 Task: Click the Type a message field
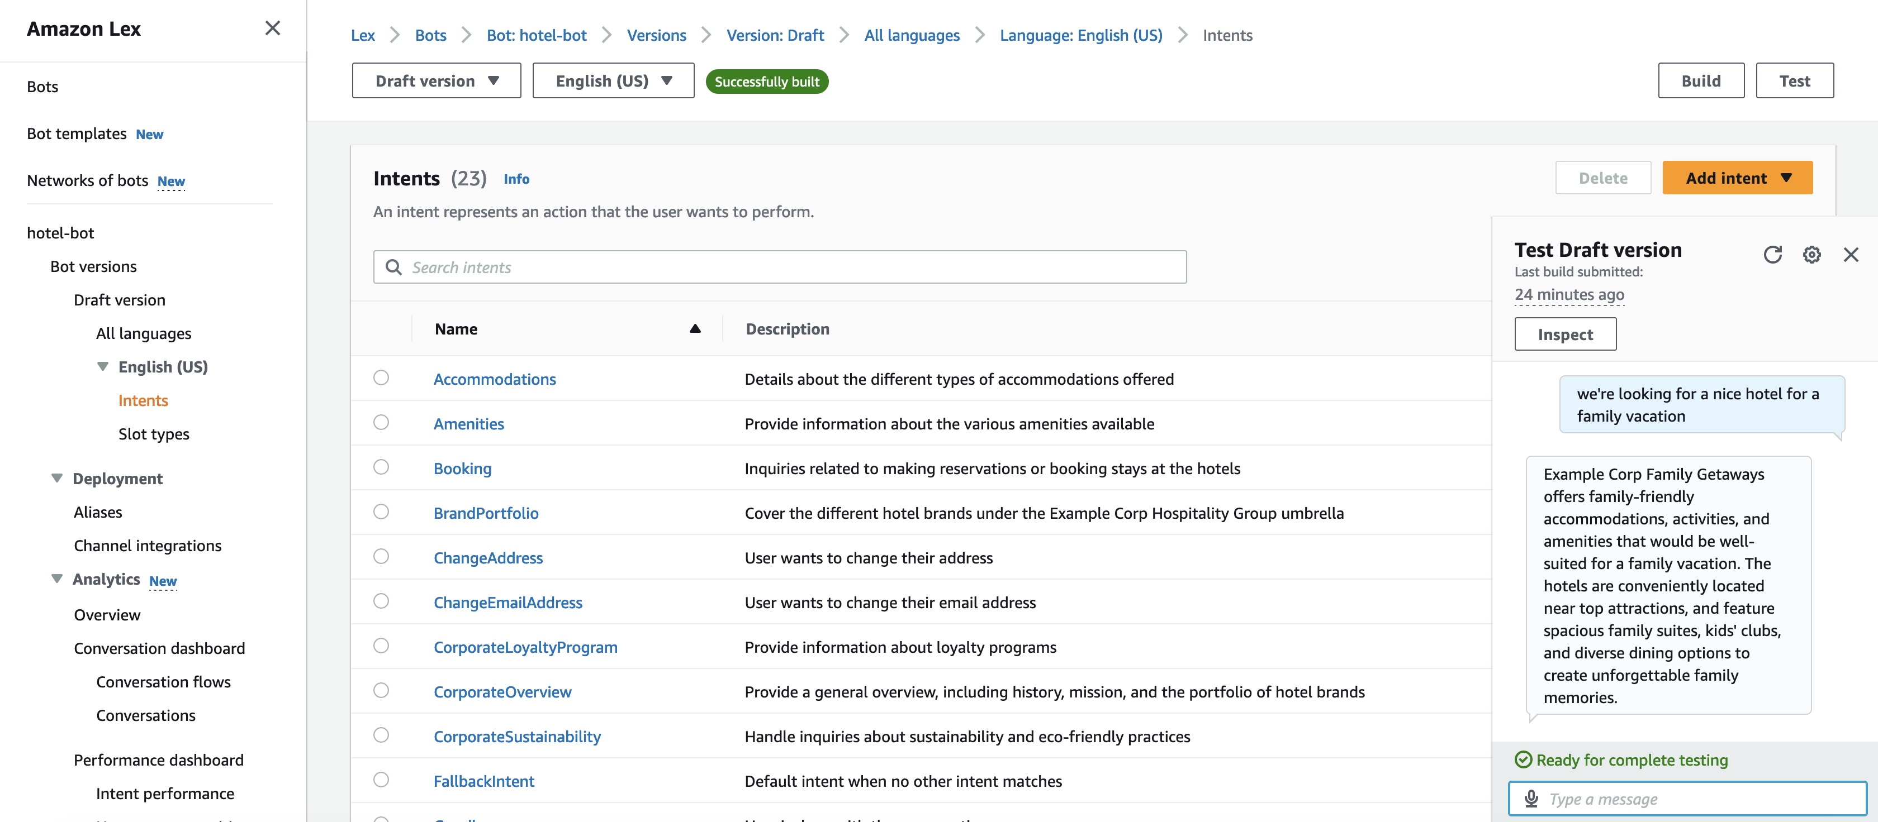(1699, 799)
